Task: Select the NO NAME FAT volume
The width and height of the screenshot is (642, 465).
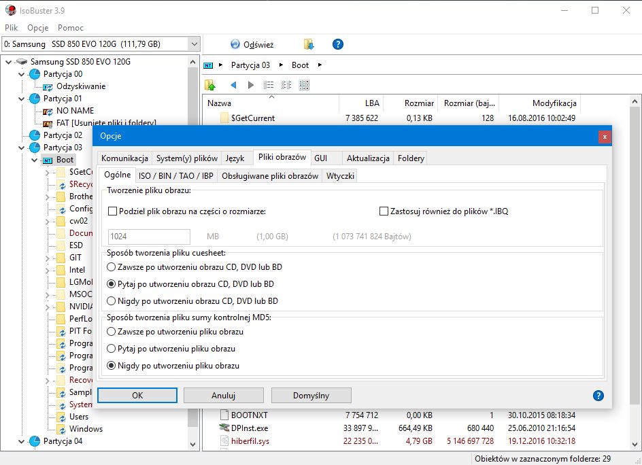Action: pyautogui.click(x=75, y=111)
